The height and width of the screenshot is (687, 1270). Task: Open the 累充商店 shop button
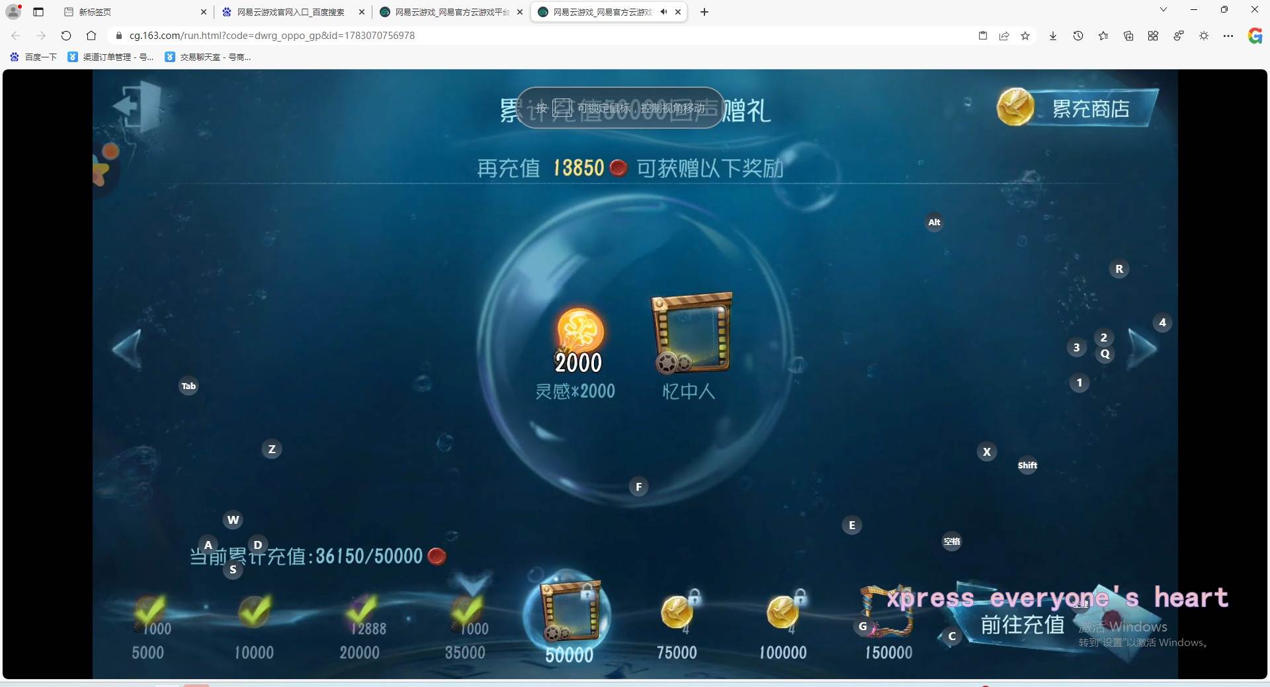[1077, 108]
